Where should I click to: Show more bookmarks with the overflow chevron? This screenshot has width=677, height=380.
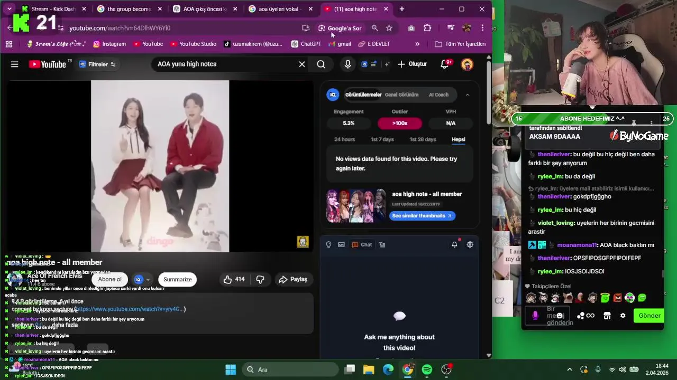[417, 44]
